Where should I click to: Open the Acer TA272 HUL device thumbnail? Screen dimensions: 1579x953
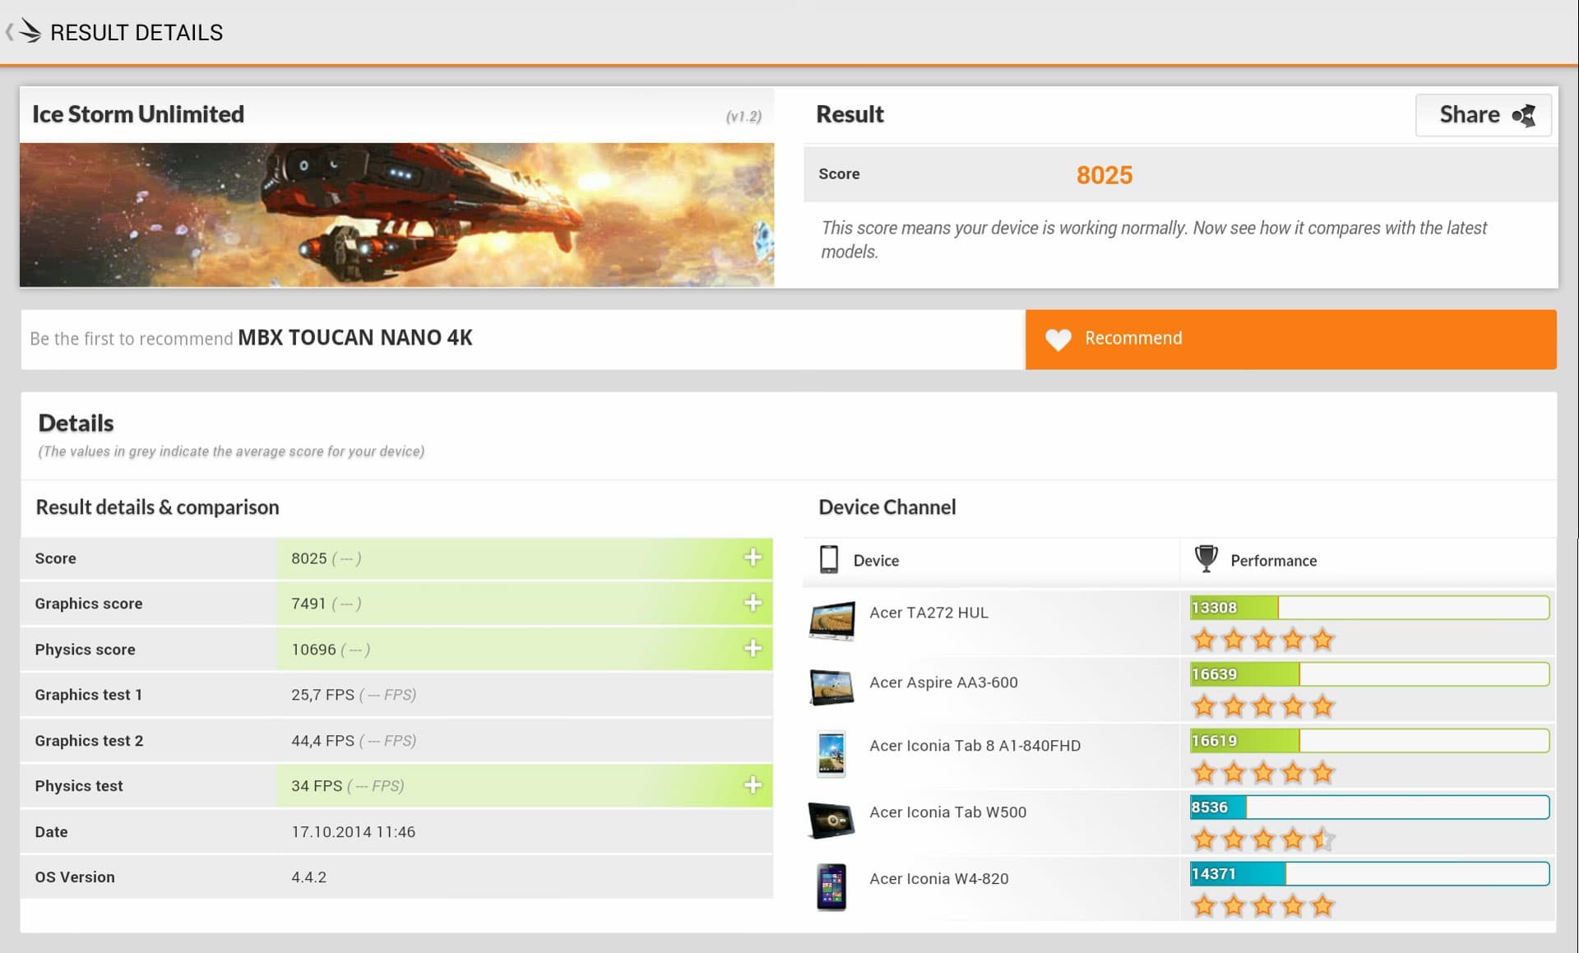(x=831, y=620)
